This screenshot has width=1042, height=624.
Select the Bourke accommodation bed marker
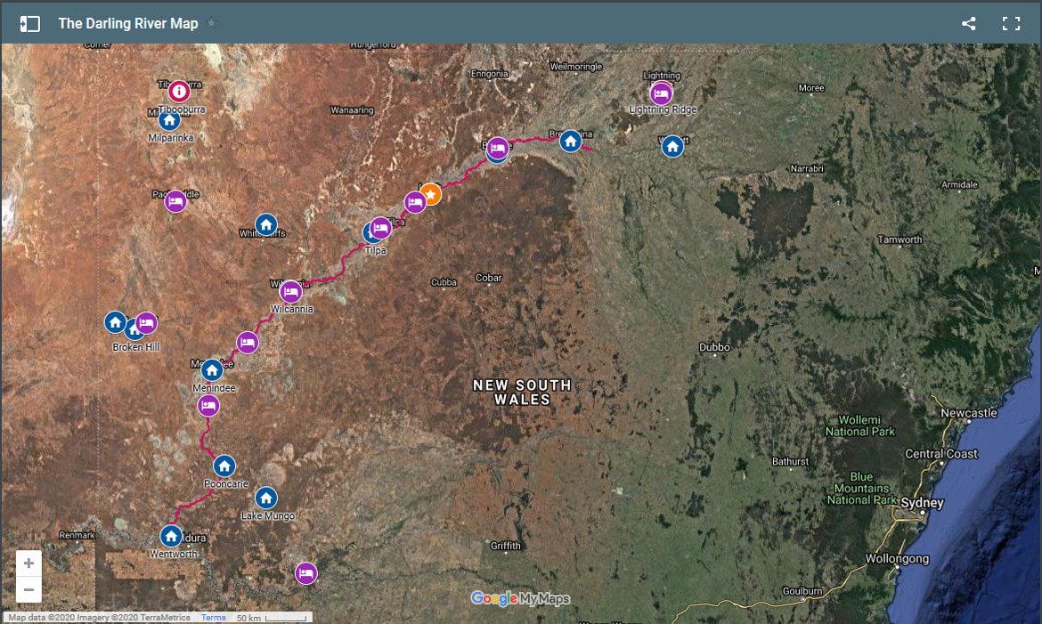coord(498,148)
